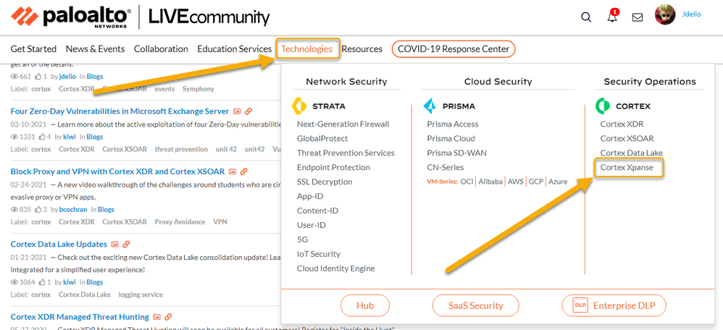The width and height of the screenshot is (723, 330).
Task: Click the Jdelio profile avatar
Action: point(665,14)
